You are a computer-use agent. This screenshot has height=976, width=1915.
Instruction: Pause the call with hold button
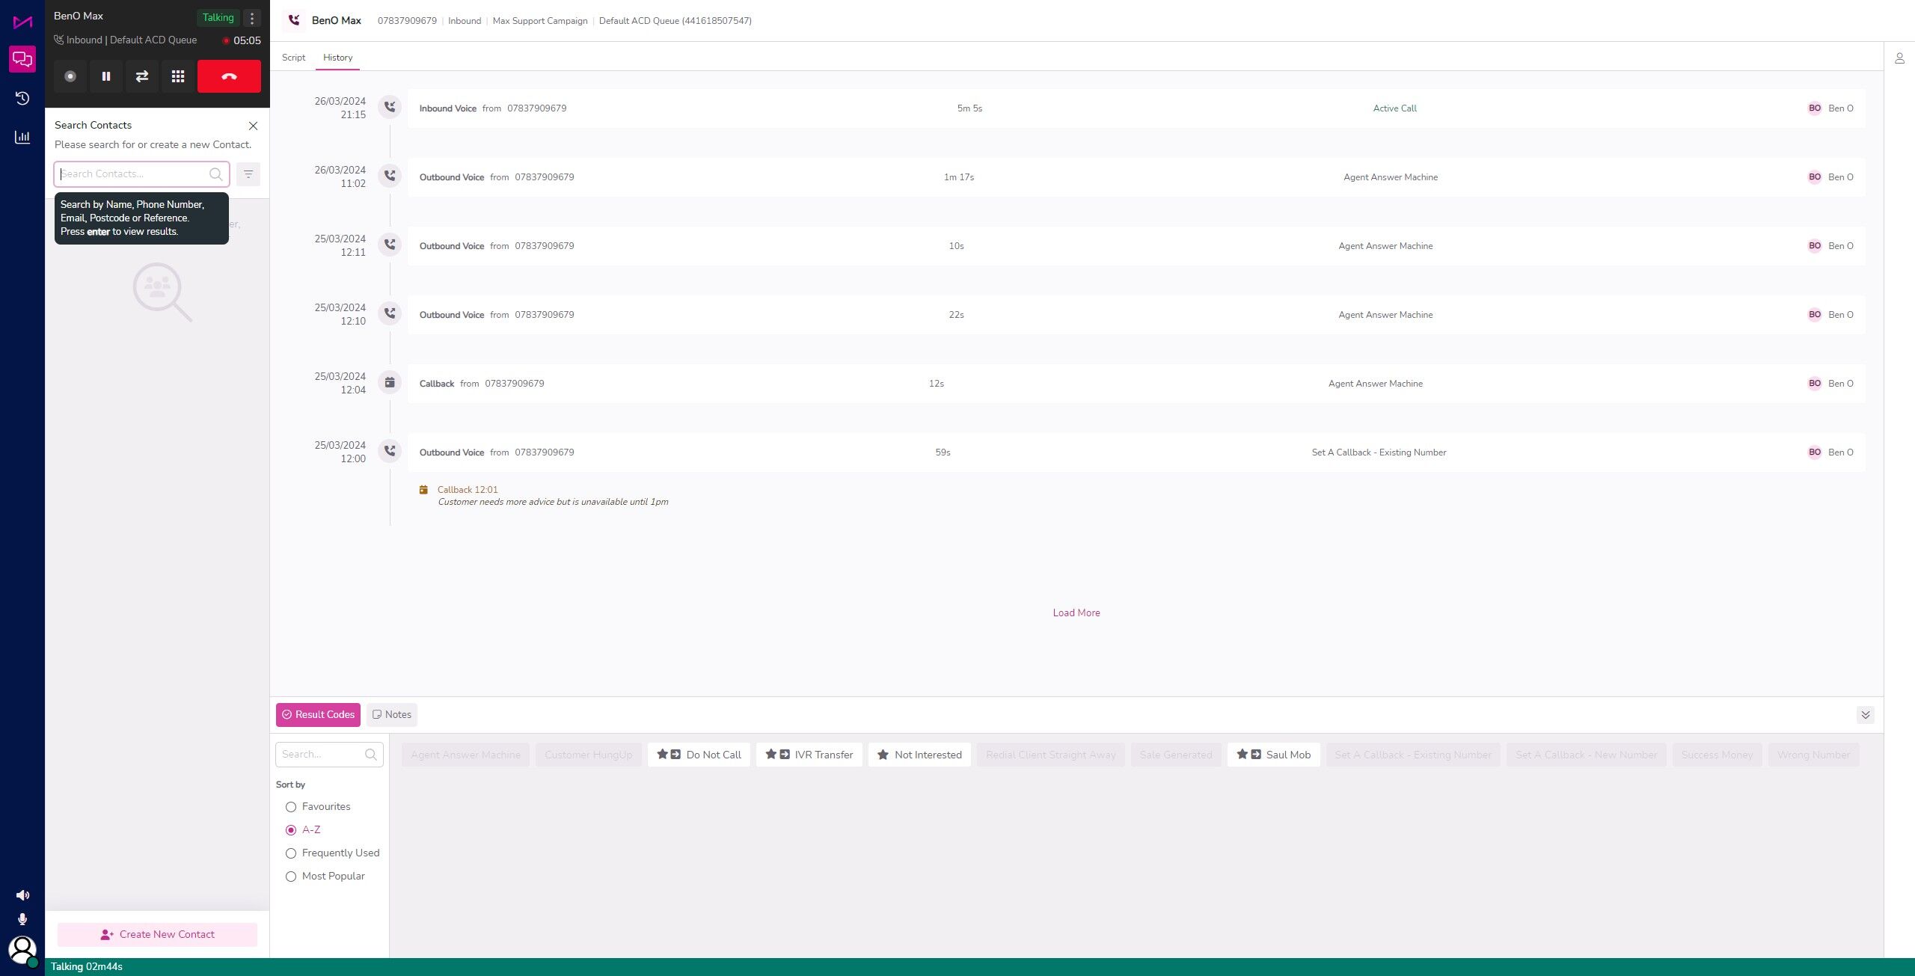click(x=106, y=76)
